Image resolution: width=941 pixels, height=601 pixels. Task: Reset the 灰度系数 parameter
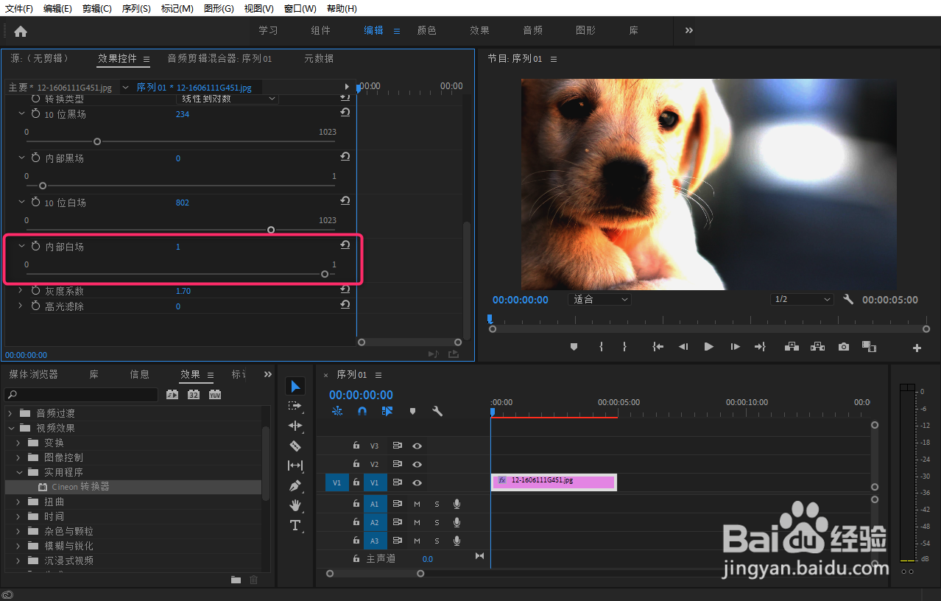pos(345,289)
